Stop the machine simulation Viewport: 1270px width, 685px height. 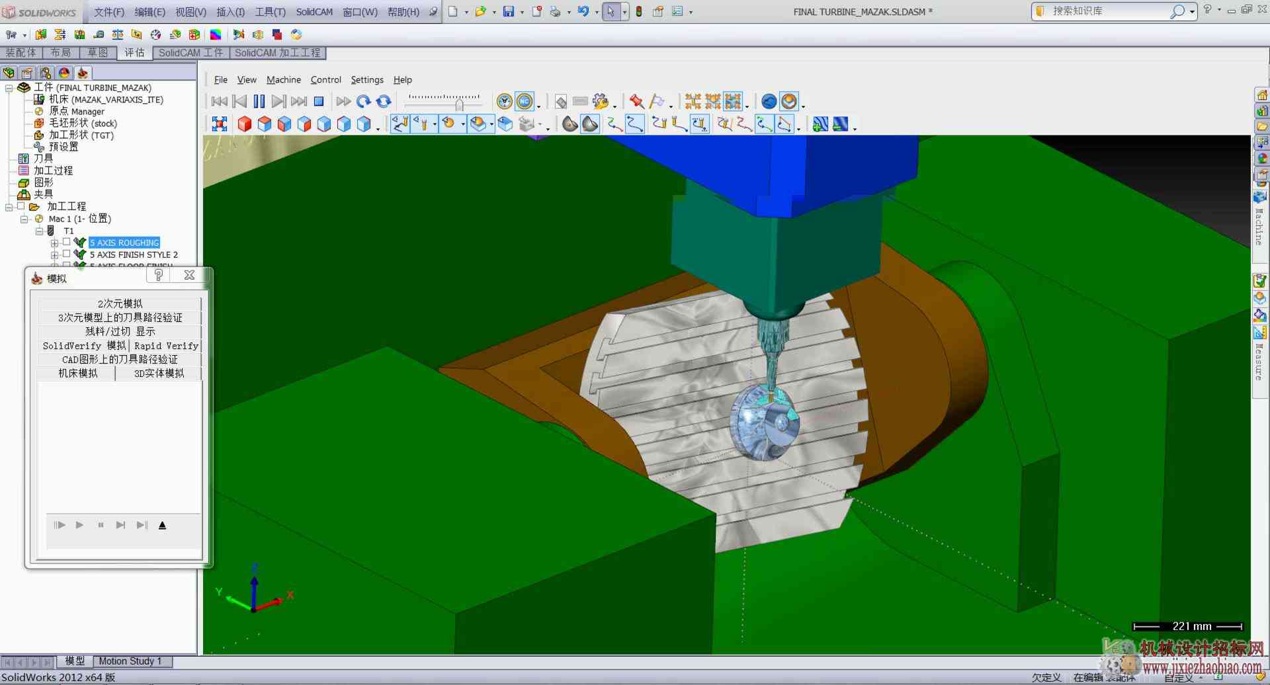[x=319, y=101]
